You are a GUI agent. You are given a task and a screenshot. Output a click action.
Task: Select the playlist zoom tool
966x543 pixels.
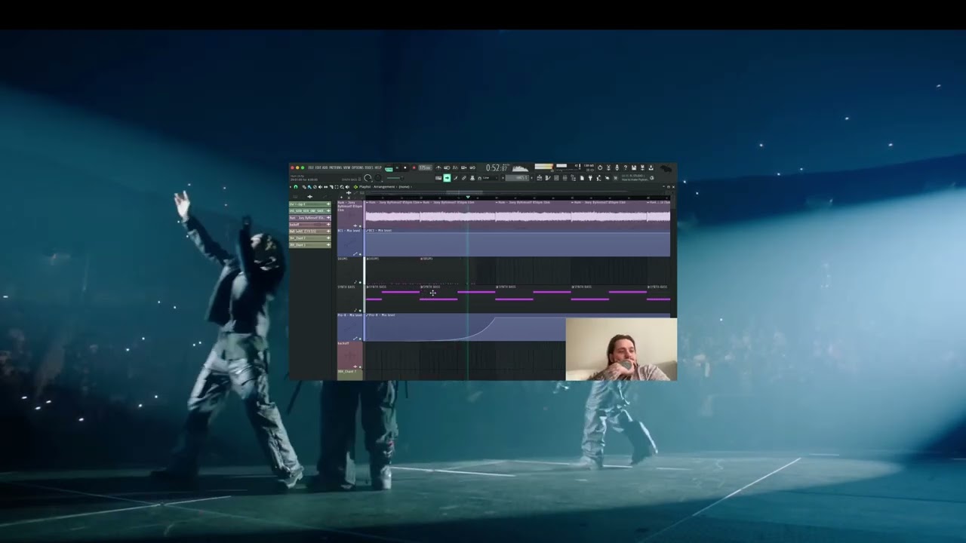342,187
